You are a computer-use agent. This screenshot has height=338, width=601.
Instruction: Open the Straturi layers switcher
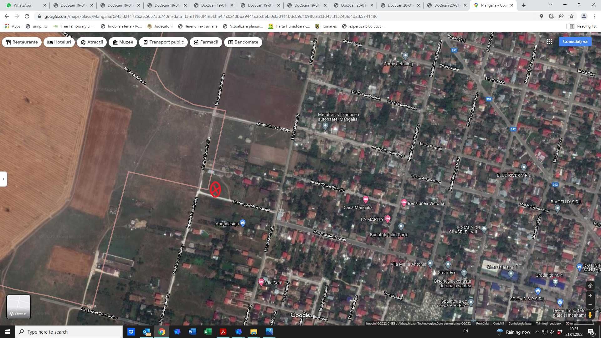[x=19, y=307]
